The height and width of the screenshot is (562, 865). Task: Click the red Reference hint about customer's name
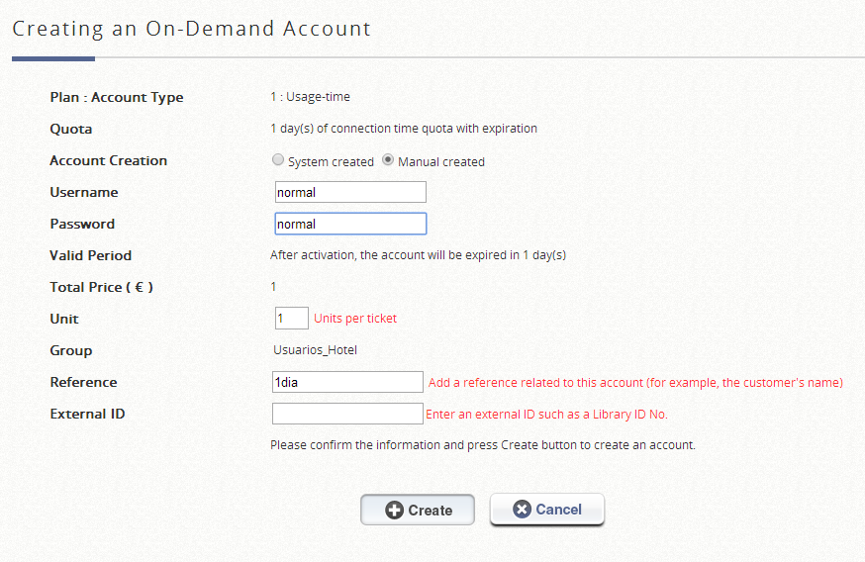635,383
